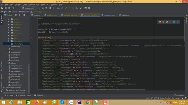The image size is (188, 105).
Task: Click the Back navigation arrow
Action: pyautogui.click(x=14, y=8)
